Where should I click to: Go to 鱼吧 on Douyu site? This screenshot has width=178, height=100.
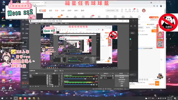click(x=83, y=11)
